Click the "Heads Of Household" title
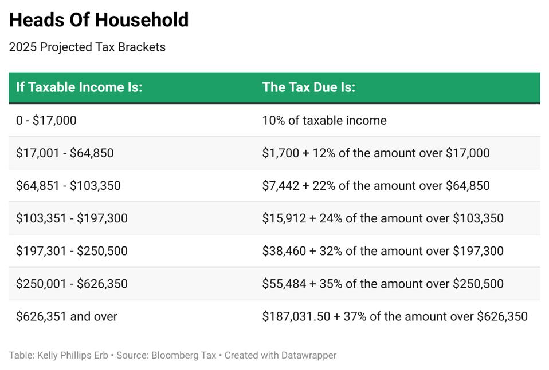The width and height of the screenshot is (549, 370). click(x=99, y=20)
